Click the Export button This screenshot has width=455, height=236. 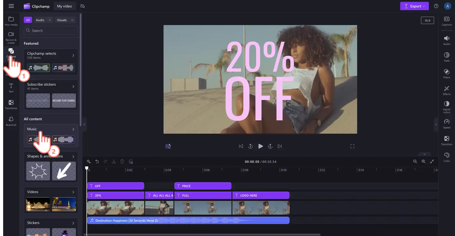coord(414,6)
